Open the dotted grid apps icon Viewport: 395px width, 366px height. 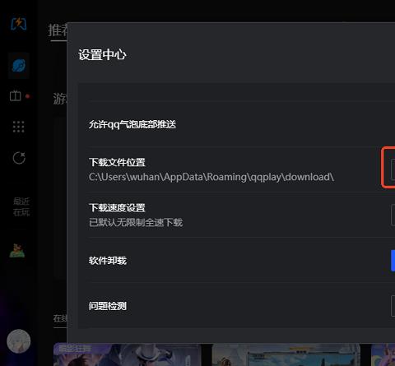point(19,127)
